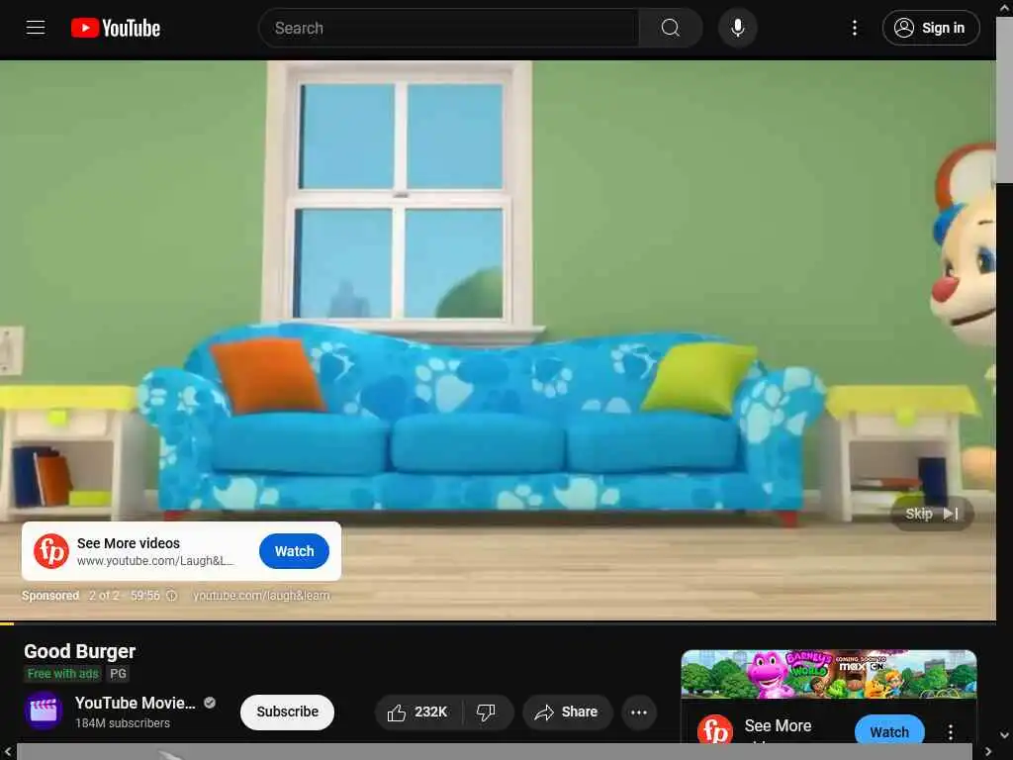Viewport: 1013px width, 760px height.
Task: Click the Watch button in sidebar ad
Action: (889, 730)
